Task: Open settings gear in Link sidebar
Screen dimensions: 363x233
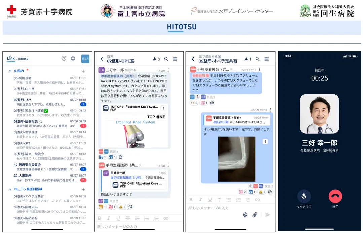Action: (x=73, y=59)
